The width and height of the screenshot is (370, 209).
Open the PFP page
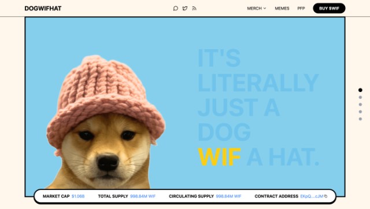(x=301, y=9)
